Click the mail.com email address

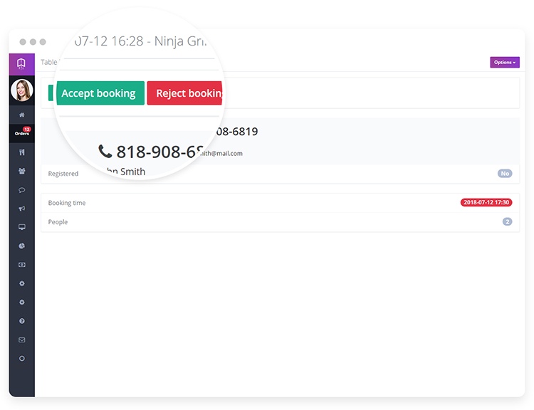coord(221,153)
